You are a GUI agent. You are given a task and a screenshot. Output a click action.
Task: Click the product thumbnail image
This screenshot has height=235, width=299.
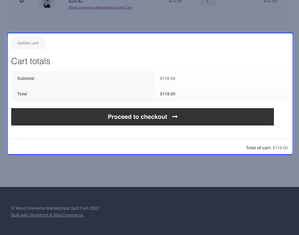click(46, 3)
